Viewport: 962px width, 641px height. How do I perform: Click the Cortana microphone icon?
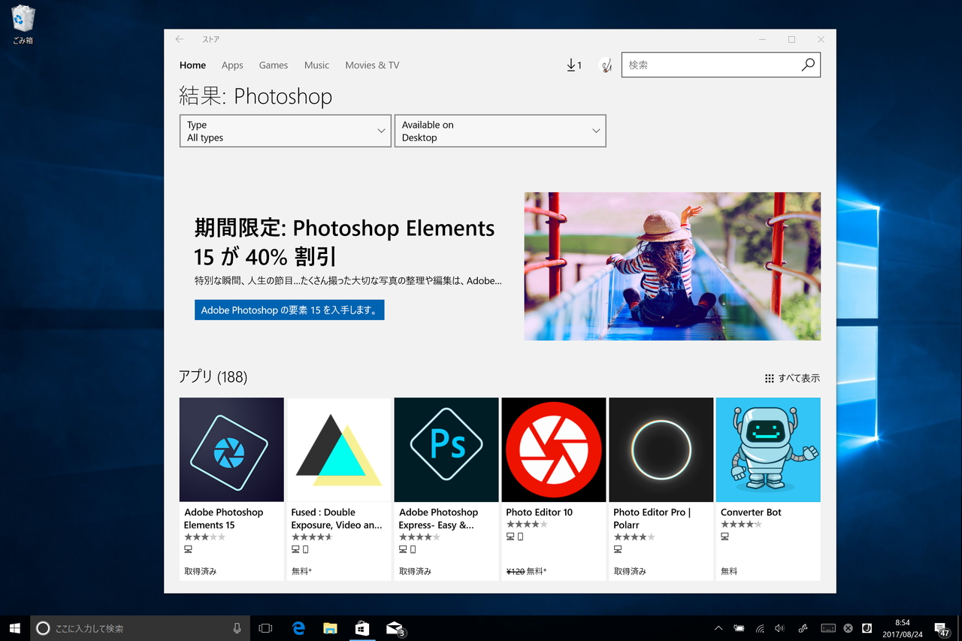pyautogui.click(x=237, y=628)
